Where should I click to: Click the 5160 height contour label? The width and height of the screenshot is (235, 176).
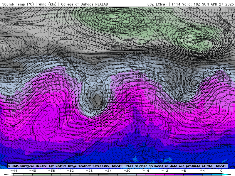tap(120, 24)
